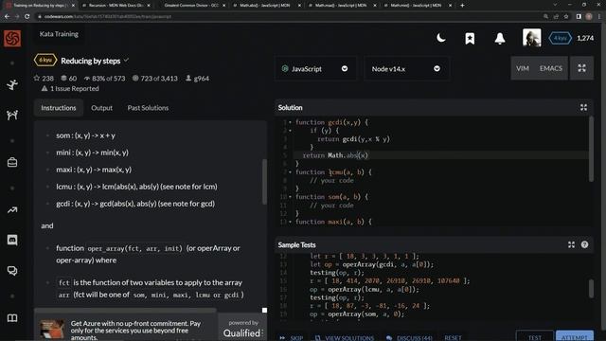The height and width of the screenshot is (341, 606).
Task: Open the discussions speech bubbles icon
Action: pyautogui.click(x=12, y=271)
